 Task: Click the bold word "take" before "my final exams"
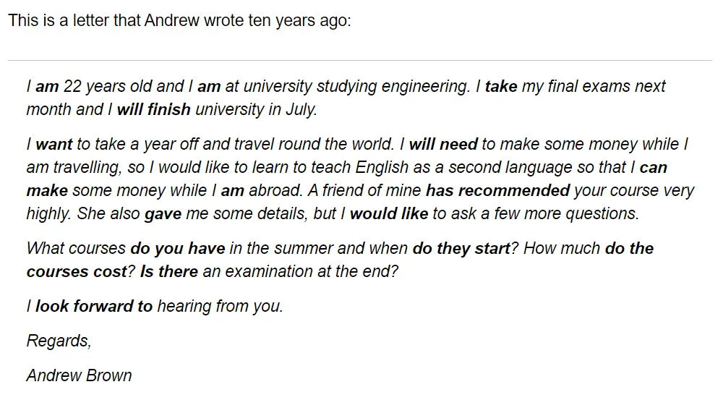pyautogui.click(x=501, y=87)
